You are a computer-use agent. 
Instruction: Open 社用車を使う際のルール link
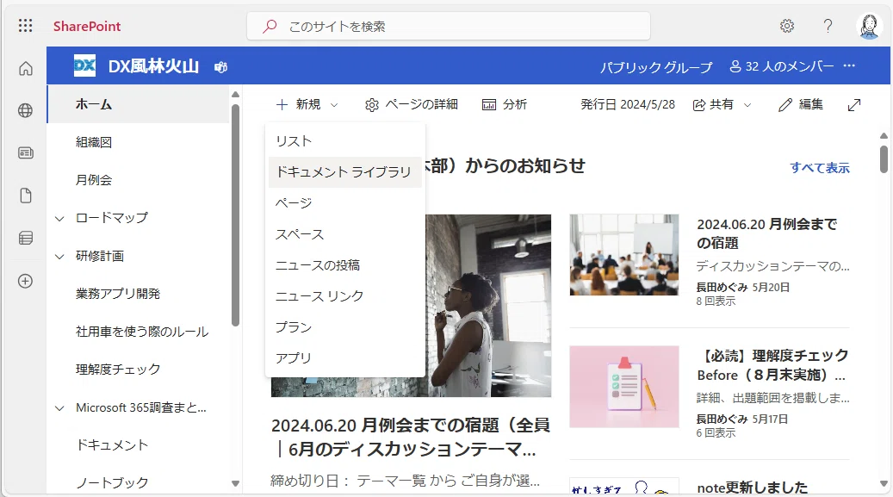click(142, 332)
